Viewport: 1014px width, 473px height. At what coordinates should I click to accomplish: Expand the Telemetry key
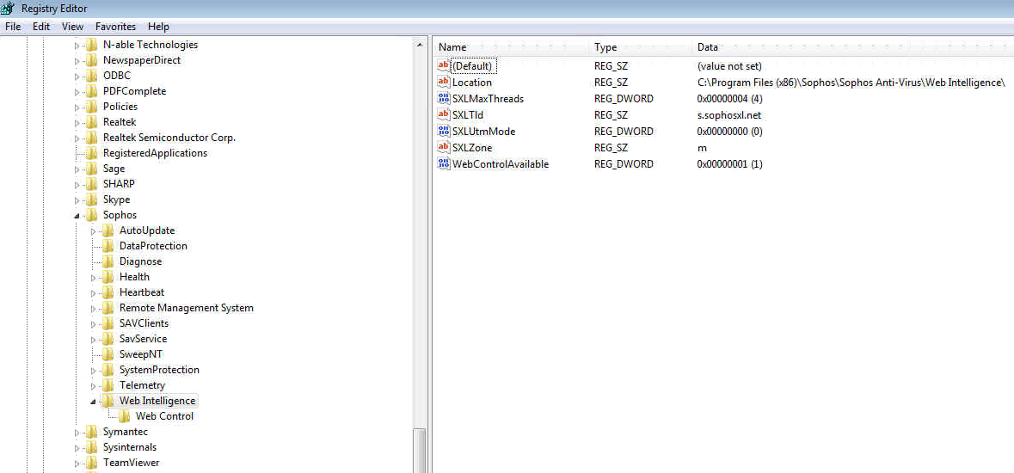pos(93,386)
